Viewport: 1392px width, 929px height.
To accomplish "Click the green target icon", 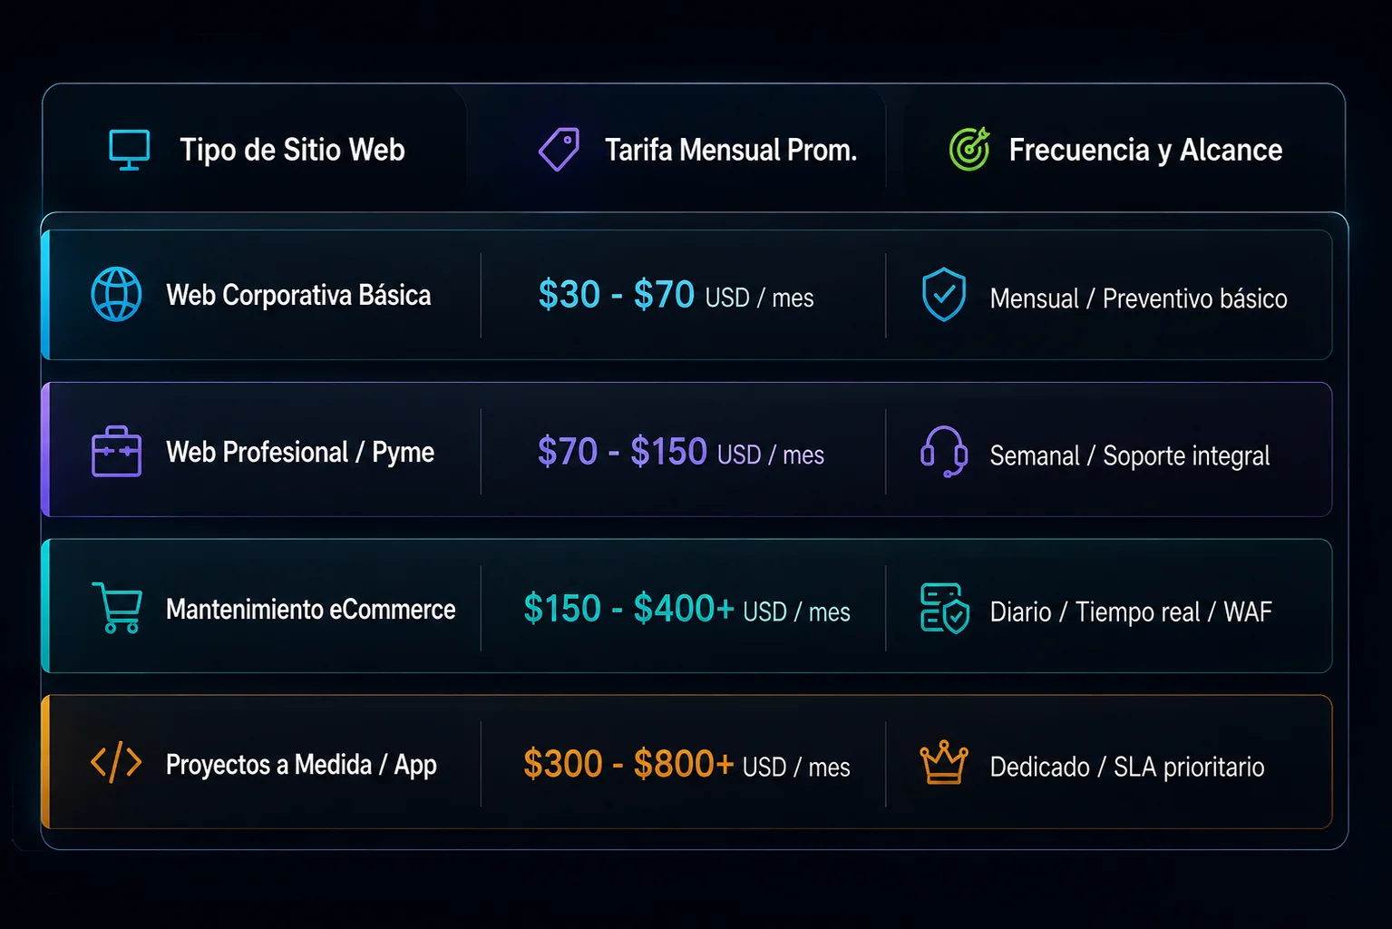I will 969,149.
